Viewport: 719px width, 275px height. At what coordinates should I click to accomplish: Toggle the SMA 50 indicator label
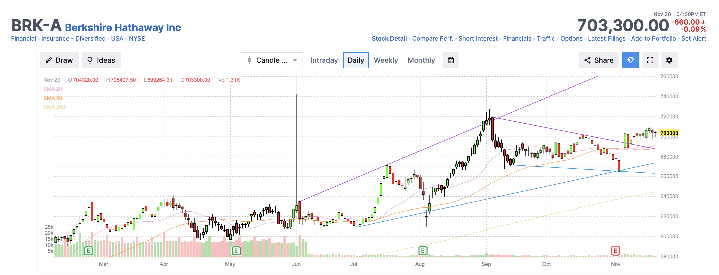(52, 98)
